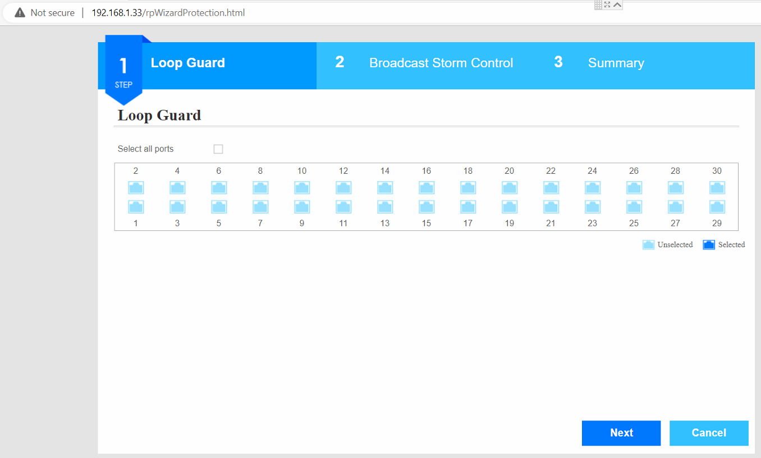Click the port 10 icon
761x458 pixels.
(x=302, y=188)
